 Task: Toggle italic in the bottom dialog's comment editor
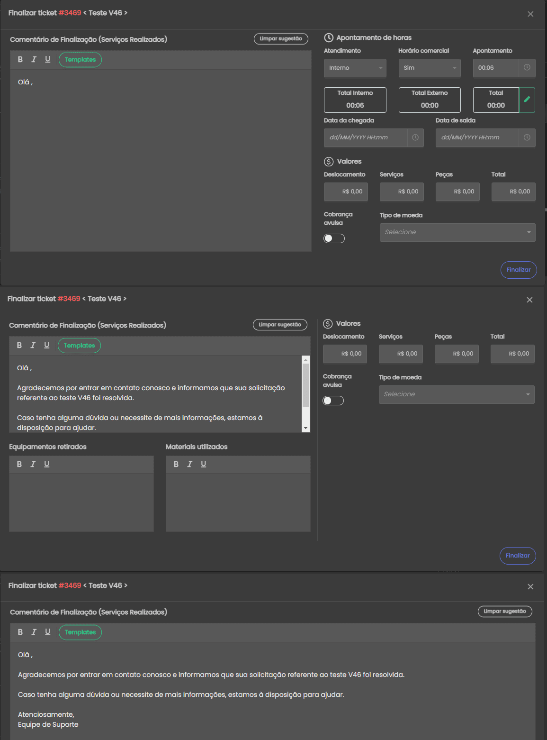34,632
